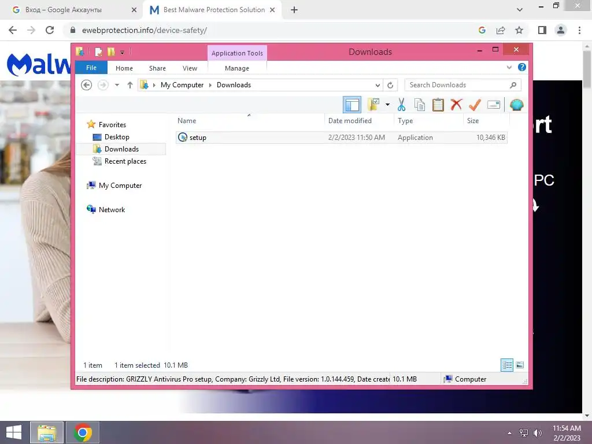592x444 pixels.
Task: Click the Rename label icon
Action: [x=494, y=105]
